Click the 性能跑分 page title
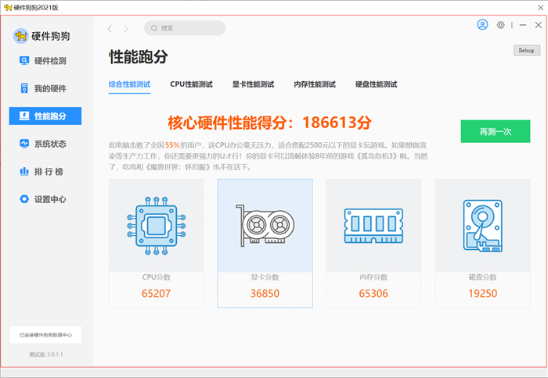 coord(139,57)
